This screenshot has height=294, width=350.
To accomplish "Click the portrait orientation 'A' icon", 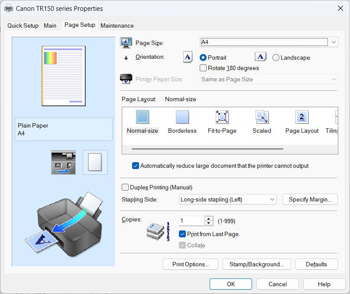I will pos(188,57).
